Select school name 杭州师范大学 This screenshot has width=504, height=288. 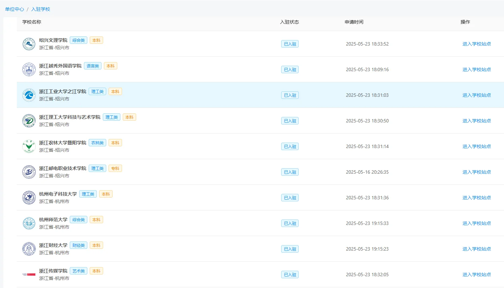(x=53, y=220)
